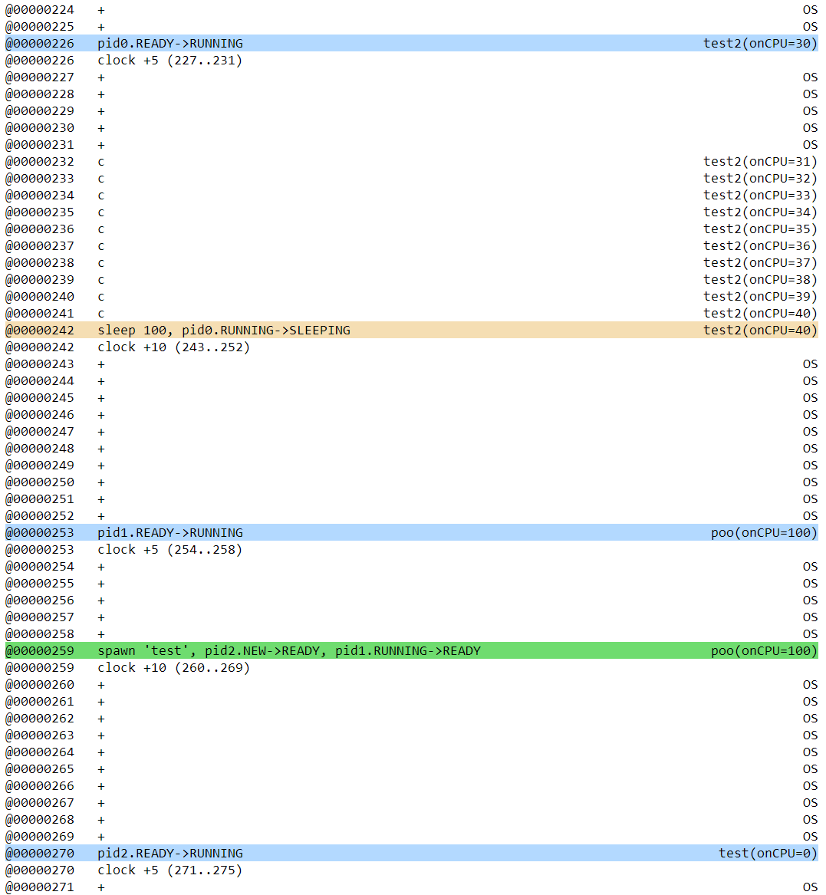Screen dimensions: 826x895
Task: Select the orange 'sleep 100' highlighted line
Action: point(224,330)
